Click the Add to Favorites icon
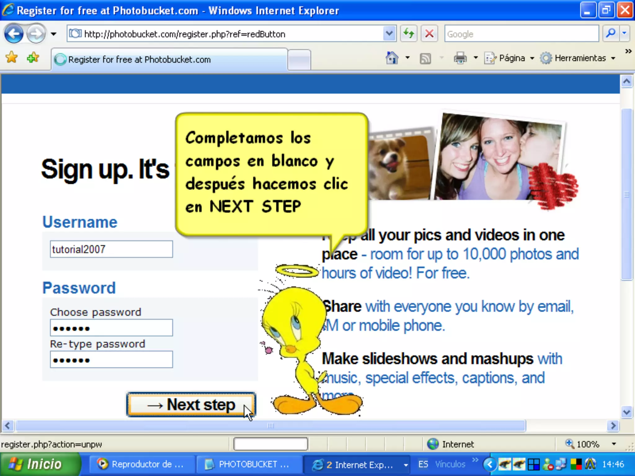The width and height of the screenshot is (635, 476). (x=33, y=58)
